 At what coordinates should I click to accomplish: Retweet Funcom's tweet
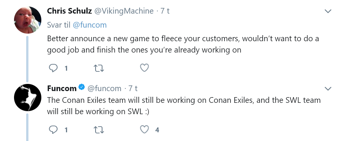[99, 130]
